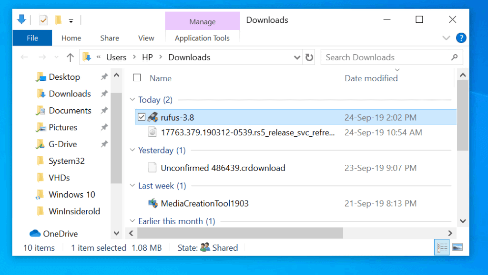This screenshot has height=275, width=488.
Task: Click the MediaCreationTool1903 shield icon
Action: pyautogui.click(x=153, y=203)
